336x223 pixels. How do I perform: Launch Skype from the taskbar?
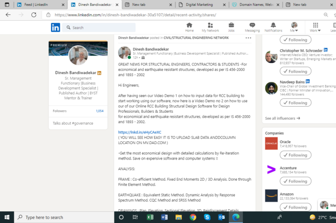click(x=207, y=217)
